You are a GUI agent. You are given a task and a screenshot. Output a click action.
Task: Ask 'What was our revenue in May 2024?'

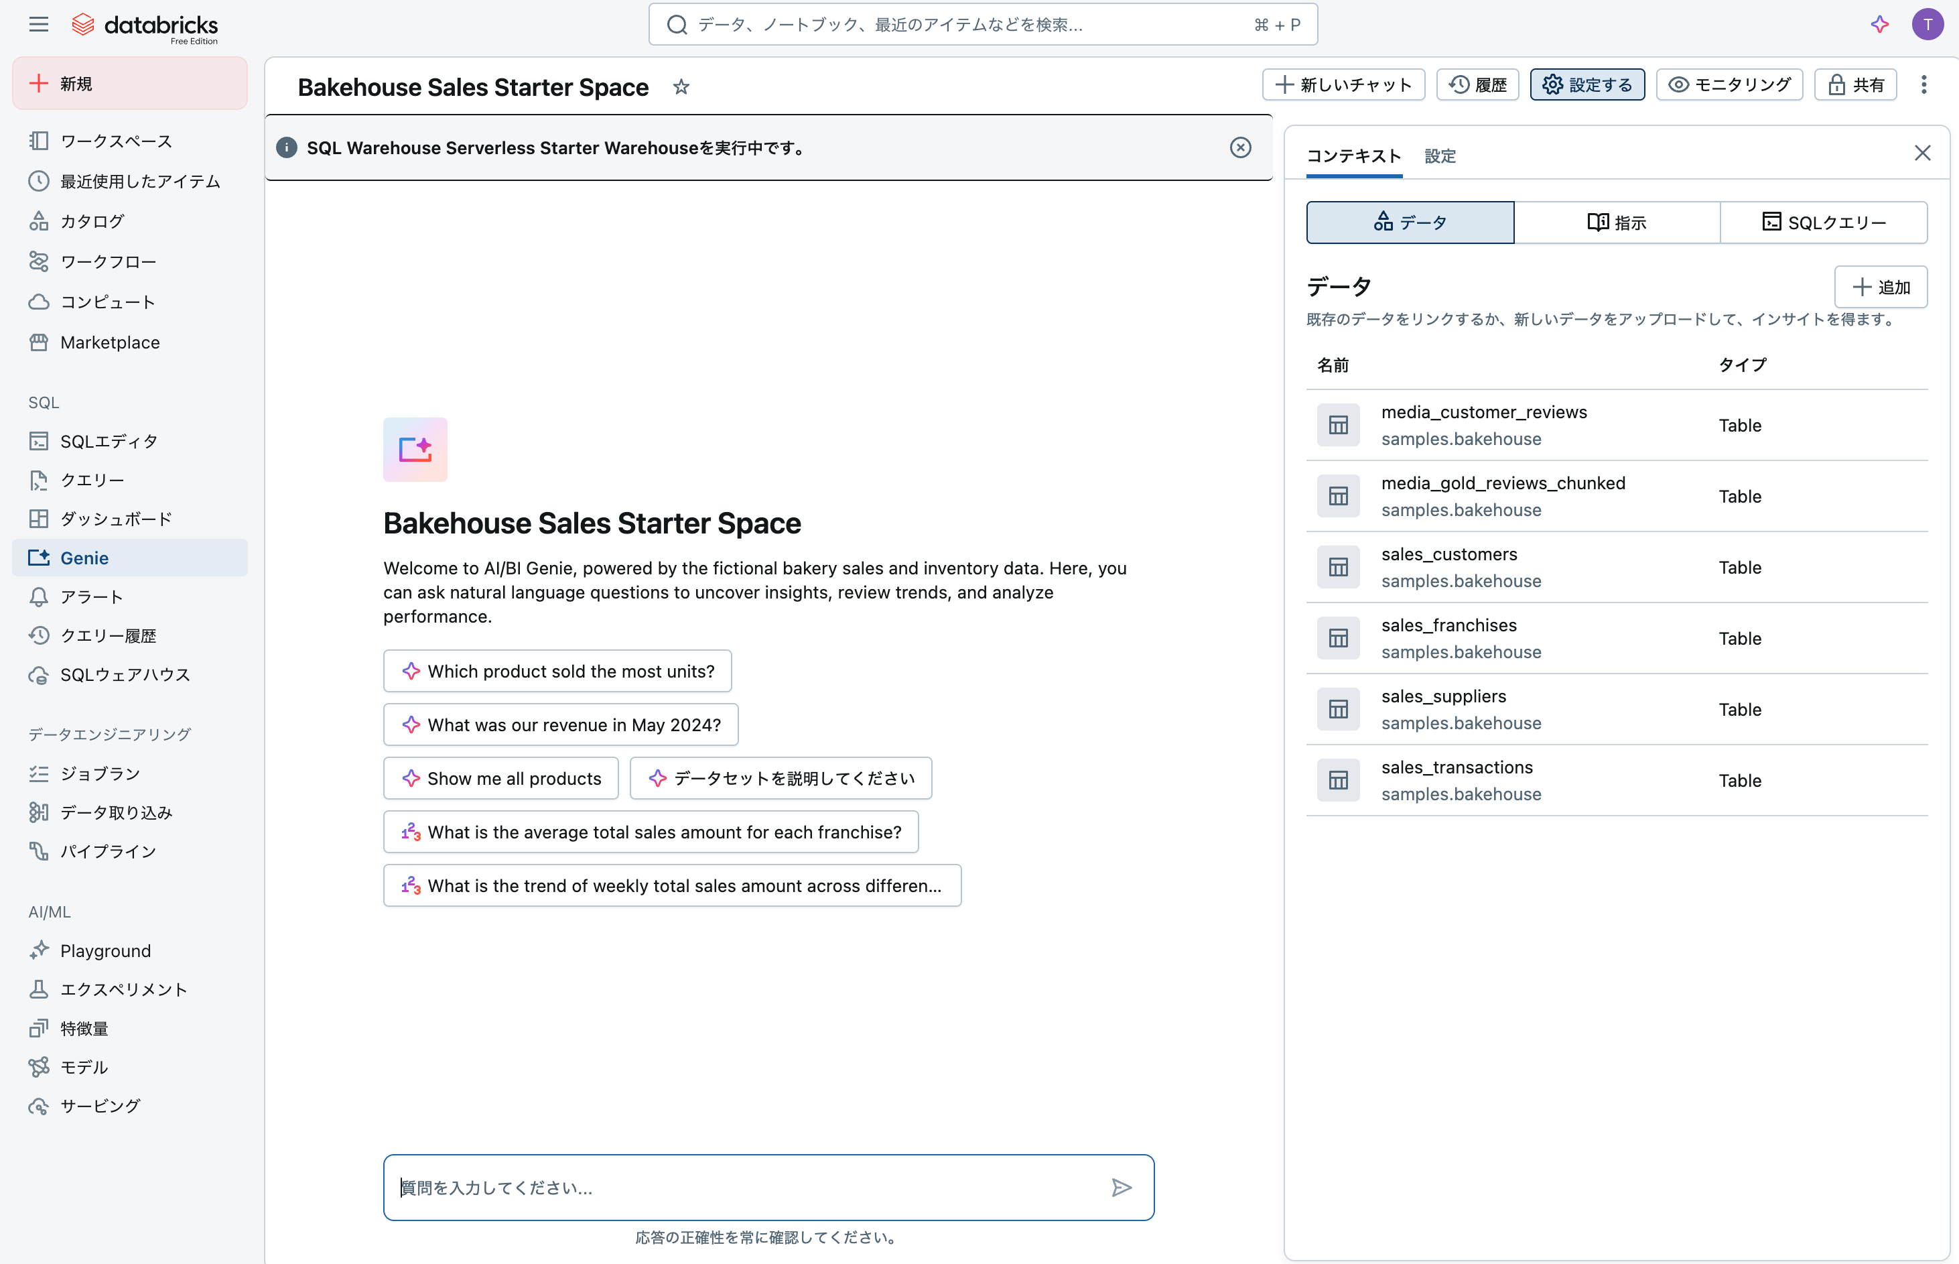[x=561, y=724]
